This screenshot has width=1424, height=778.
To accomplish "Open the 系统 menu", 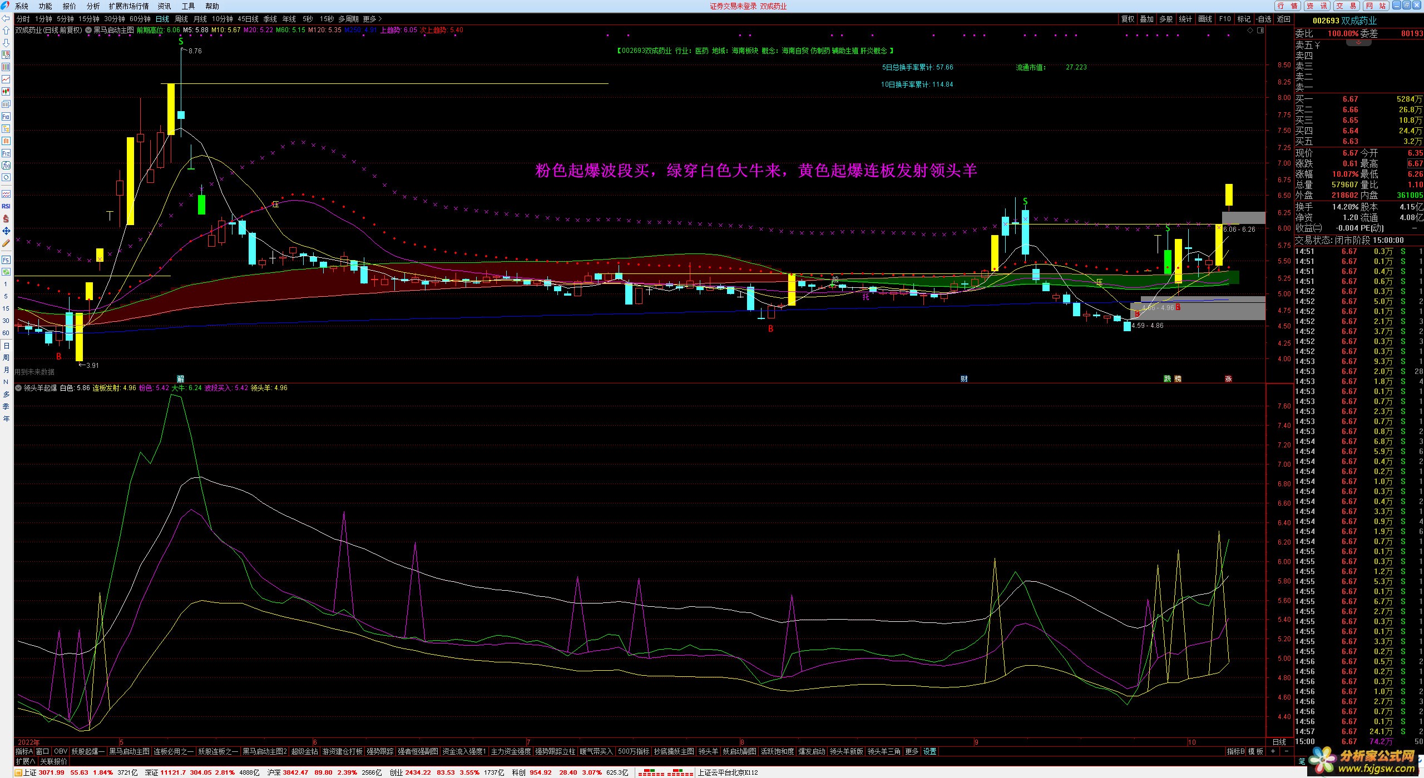I will 22,6.
